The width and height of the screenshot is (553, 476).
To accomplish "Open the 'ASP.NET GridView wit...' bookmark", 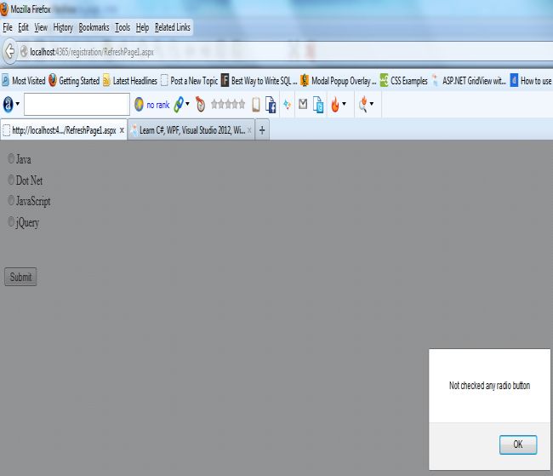I will pos(469,81).
